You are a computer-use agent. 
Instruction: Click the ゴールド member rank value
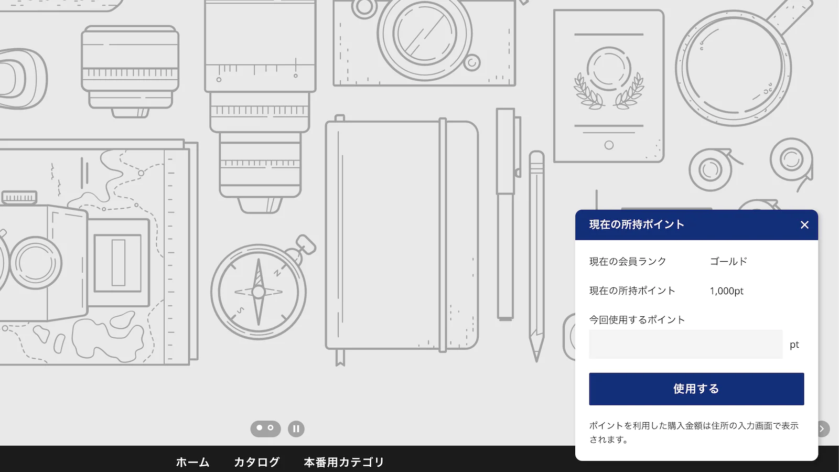click(x=728, y=261)
